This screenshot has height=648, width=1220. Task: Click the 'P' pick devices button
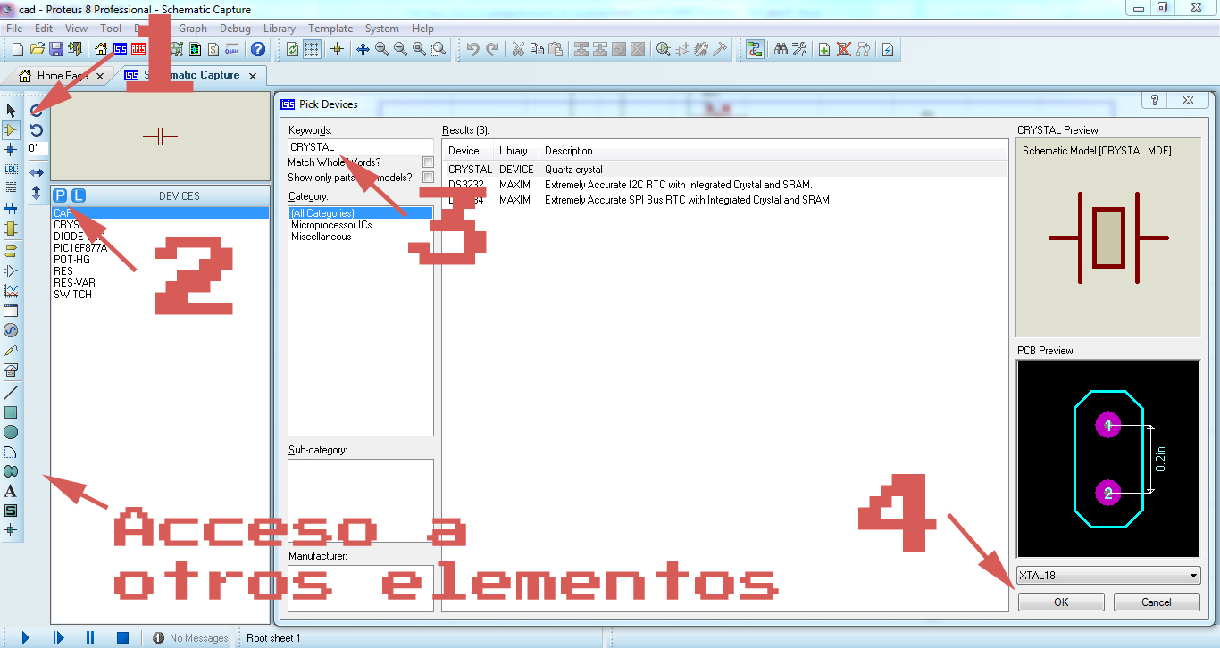pos(60,195)
